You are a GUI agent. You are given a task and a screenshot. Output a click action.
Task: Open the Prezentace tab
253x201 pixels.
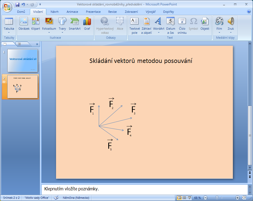pos(93,12)
